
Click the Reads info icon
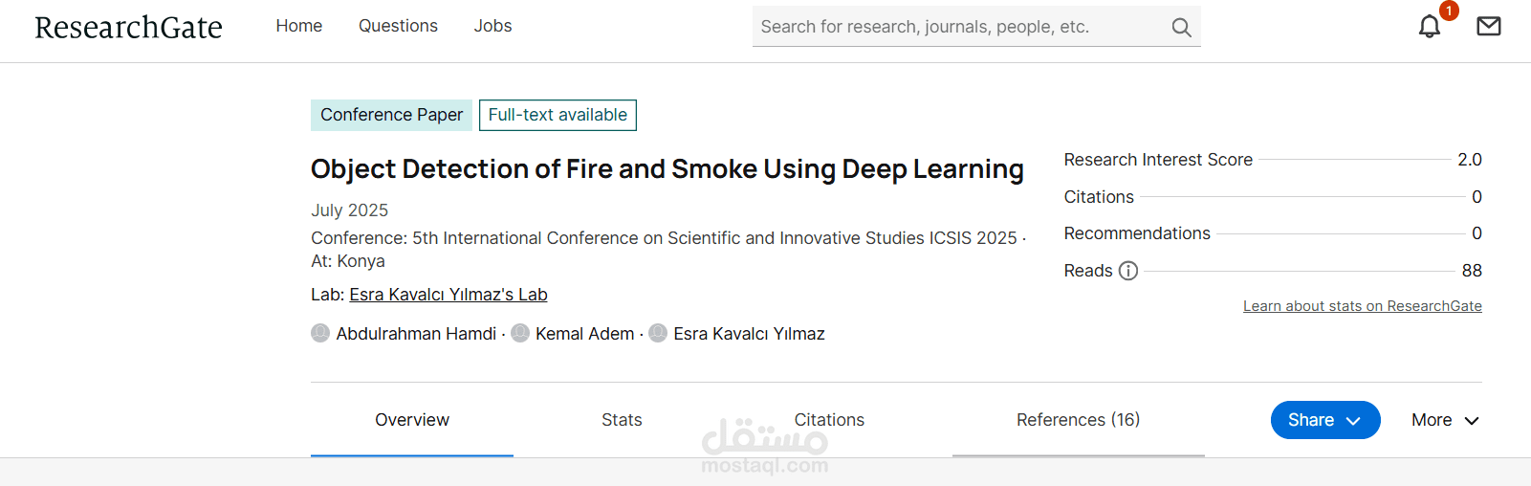pos(1128,271)
